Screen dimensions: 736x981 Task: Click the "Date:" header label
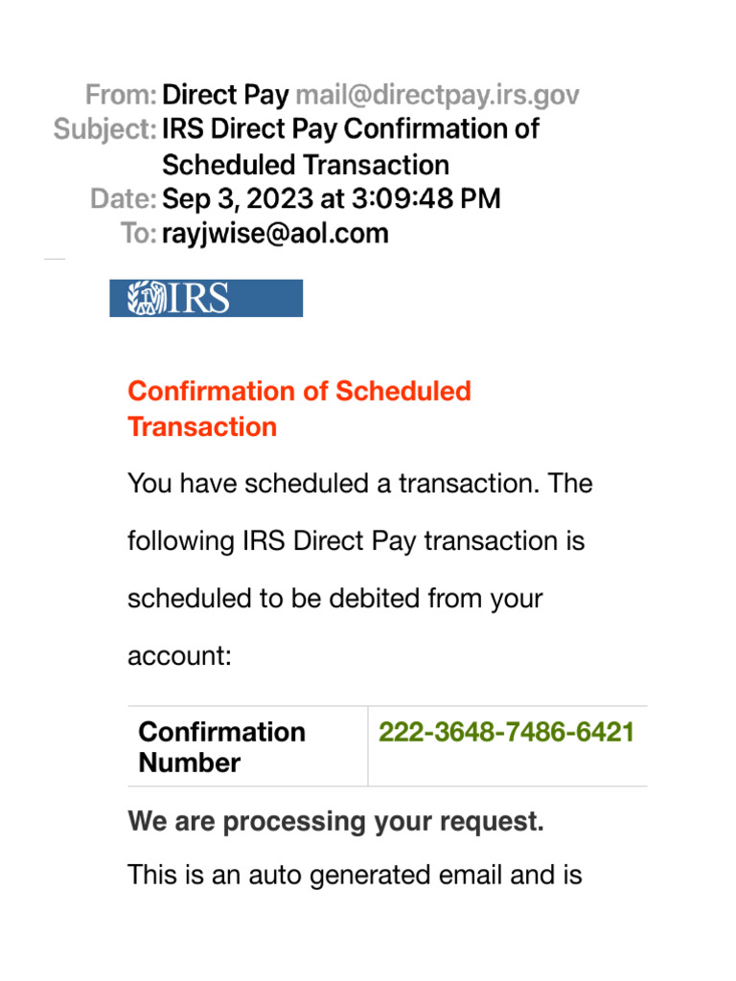[x=124, y=198]
